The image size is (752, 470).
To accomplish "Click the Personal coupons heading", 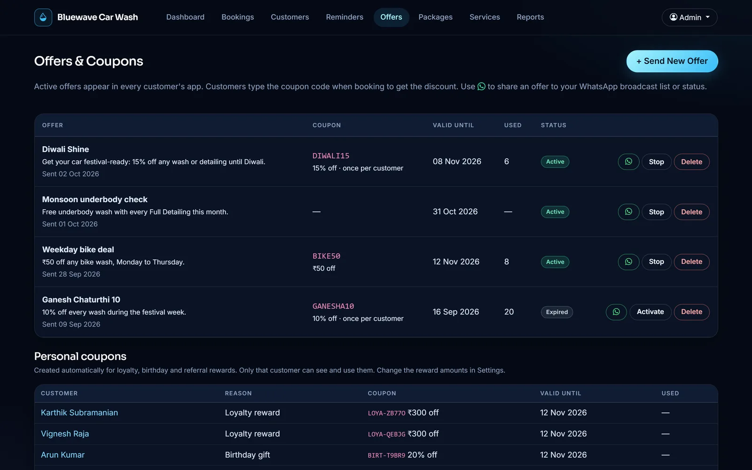I will tap(80, 356).
